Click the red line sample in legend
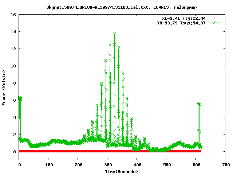The image size is (233, 175). [x=214, y=18]
